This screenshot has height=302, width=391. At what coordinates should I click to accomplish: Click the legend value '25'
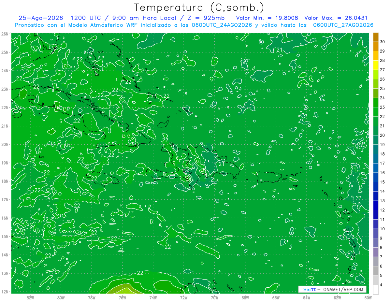click(382, 89)
